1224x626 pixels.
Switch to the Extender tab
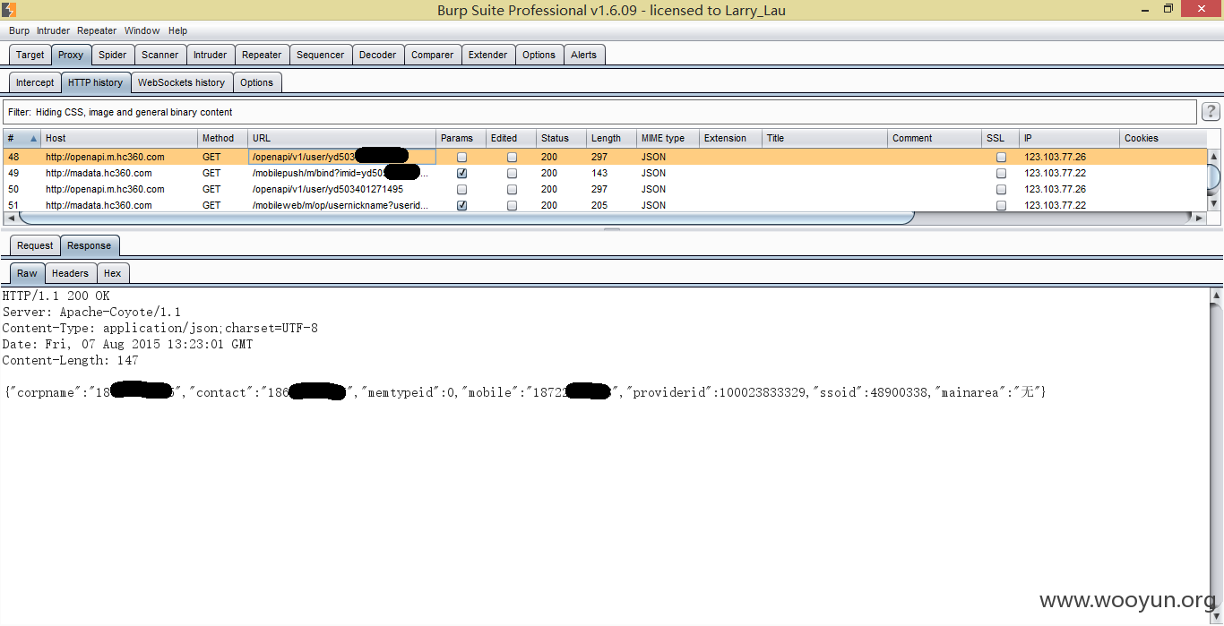tap(488, 55)
